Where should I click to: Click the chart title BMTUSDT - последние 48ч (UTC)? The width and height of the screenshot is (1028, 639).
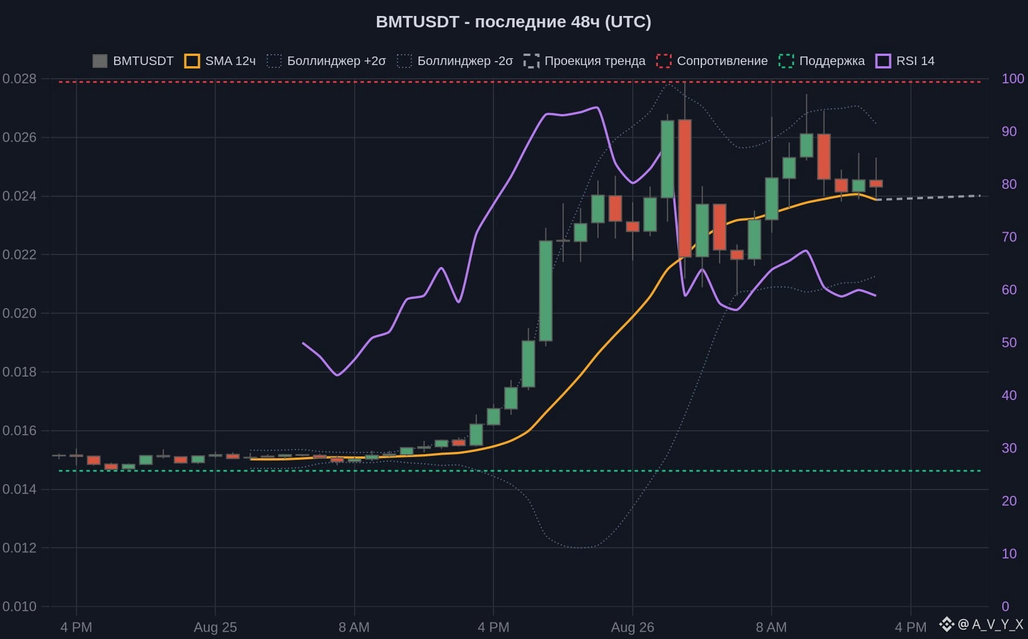(513, 22)
